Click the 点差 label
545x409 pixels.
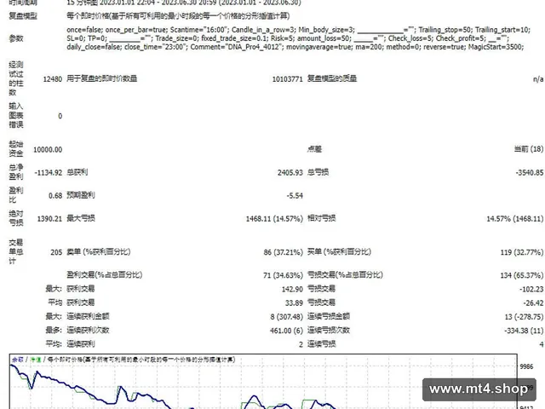point(314,149)
